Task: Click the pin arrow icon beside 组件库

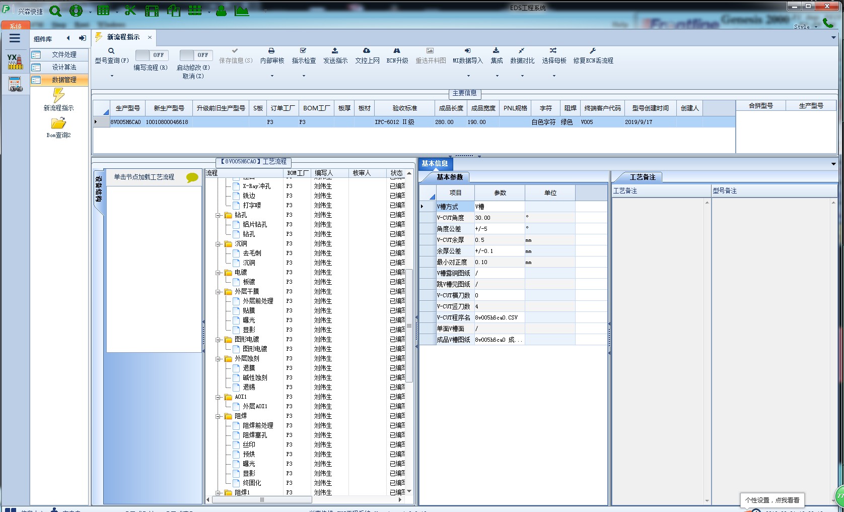Action: [x=83, y=38]
